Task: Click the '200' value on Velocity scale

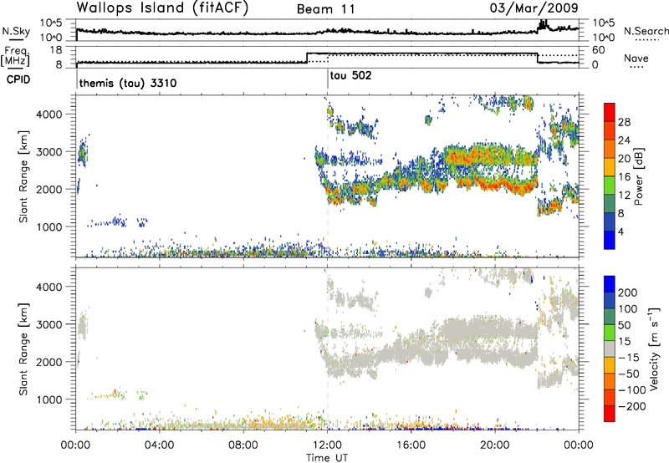Action: (x=628, y=293)
